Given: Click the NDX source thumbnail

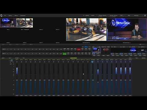Looking at the screenshot, I should coord(142,50).
